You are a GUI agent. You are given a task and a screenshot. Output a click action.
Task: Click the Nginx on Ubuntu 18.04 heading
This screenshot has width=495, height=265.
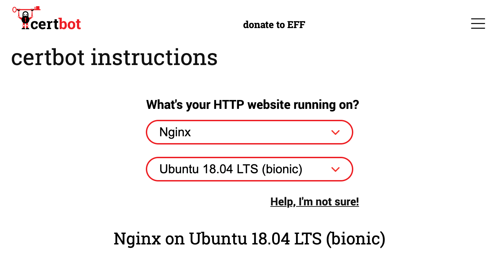pos(250,239)
